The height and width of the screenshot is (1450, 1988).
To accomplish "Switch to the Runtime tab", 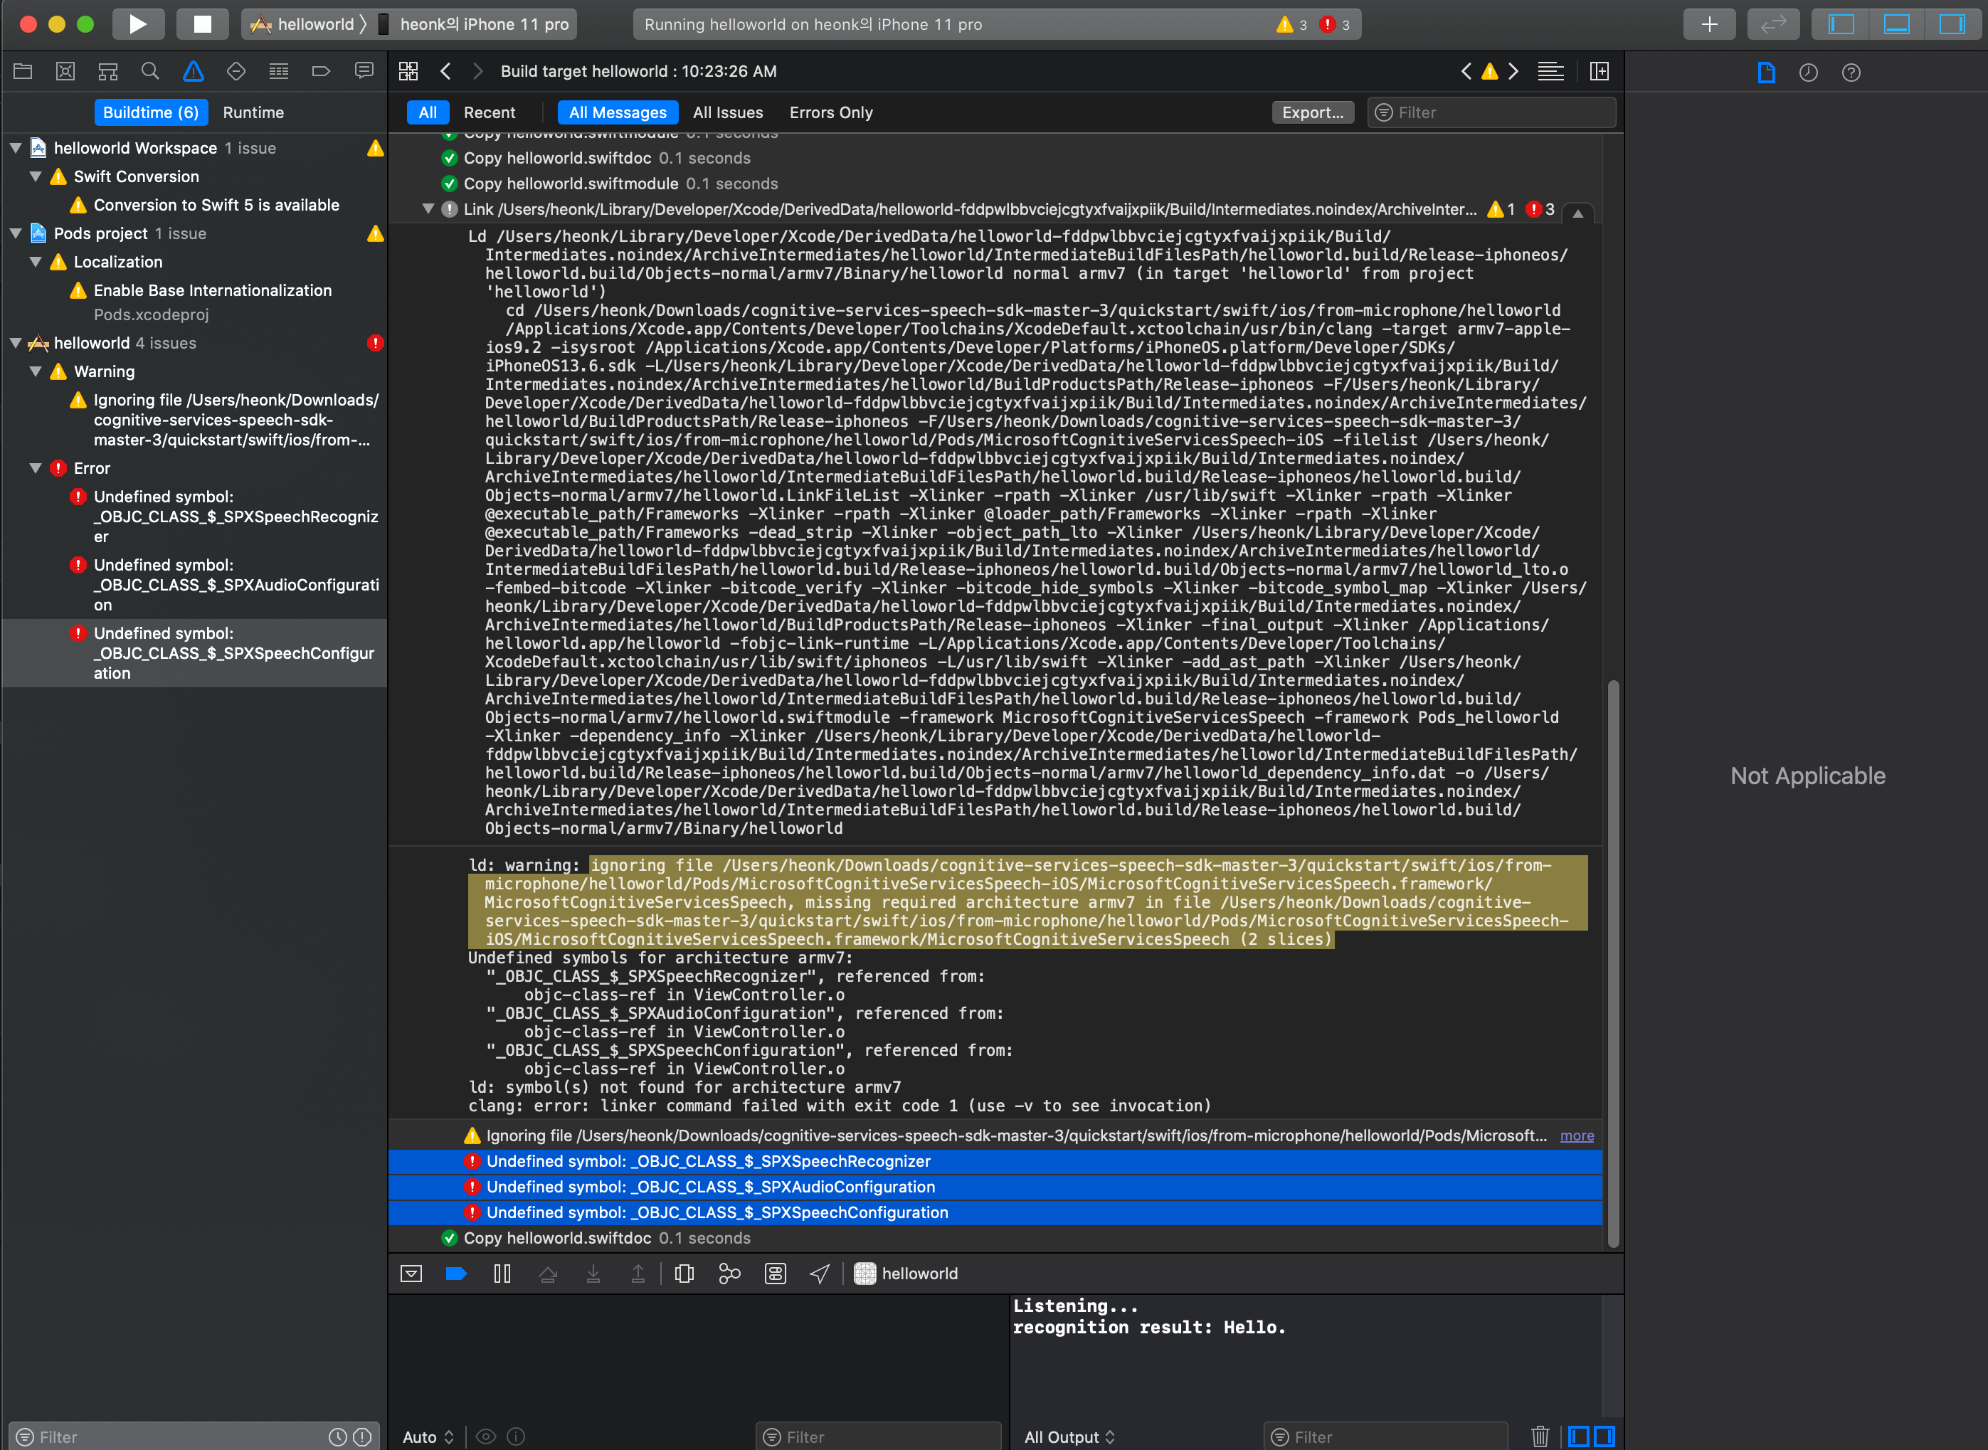I will [253, 112].
